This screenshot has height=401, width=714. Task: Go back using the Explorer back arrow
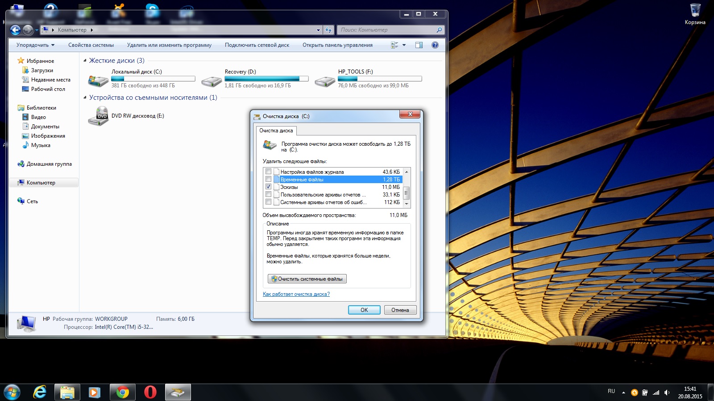[15, 30]
